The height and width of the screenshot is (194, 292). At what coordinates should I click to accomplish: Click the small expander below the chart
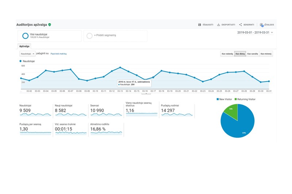point(146,94)
